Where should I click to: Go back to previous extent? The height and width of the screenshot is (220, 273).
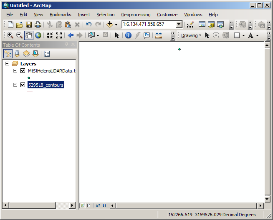pyautogui.click(x=71, y=35)
